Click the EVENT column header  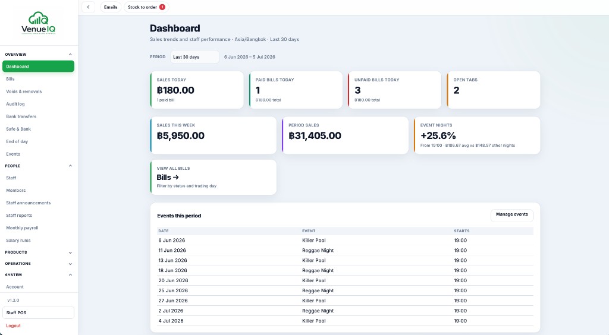pos(309,231)
